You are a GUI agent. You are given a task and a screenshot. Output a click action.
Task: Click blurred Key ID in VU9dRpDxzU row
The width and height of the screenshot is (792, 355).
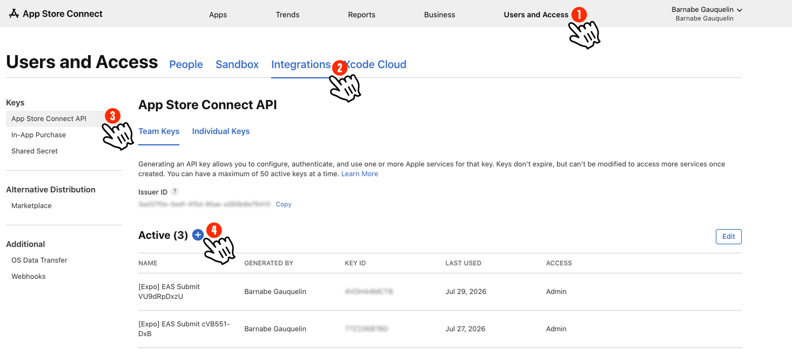pyautogui.click(x=368, y=292)
